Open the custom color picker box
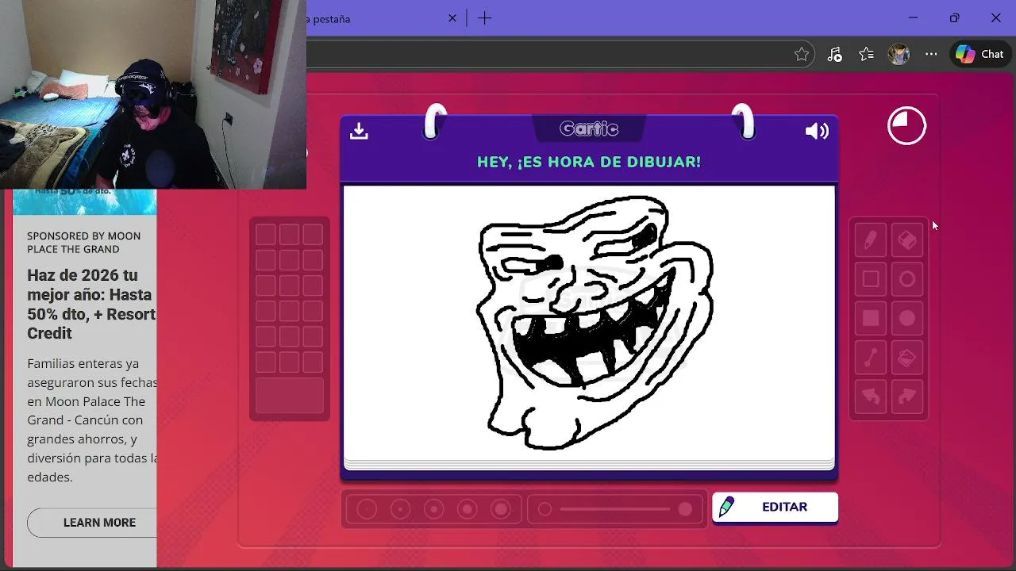The width and height of the screenshot is (1016, 571). [290, 395]
